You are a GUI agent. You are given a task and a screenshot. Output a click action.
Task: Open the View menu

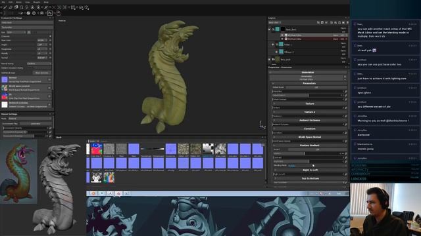coord(28,2)
